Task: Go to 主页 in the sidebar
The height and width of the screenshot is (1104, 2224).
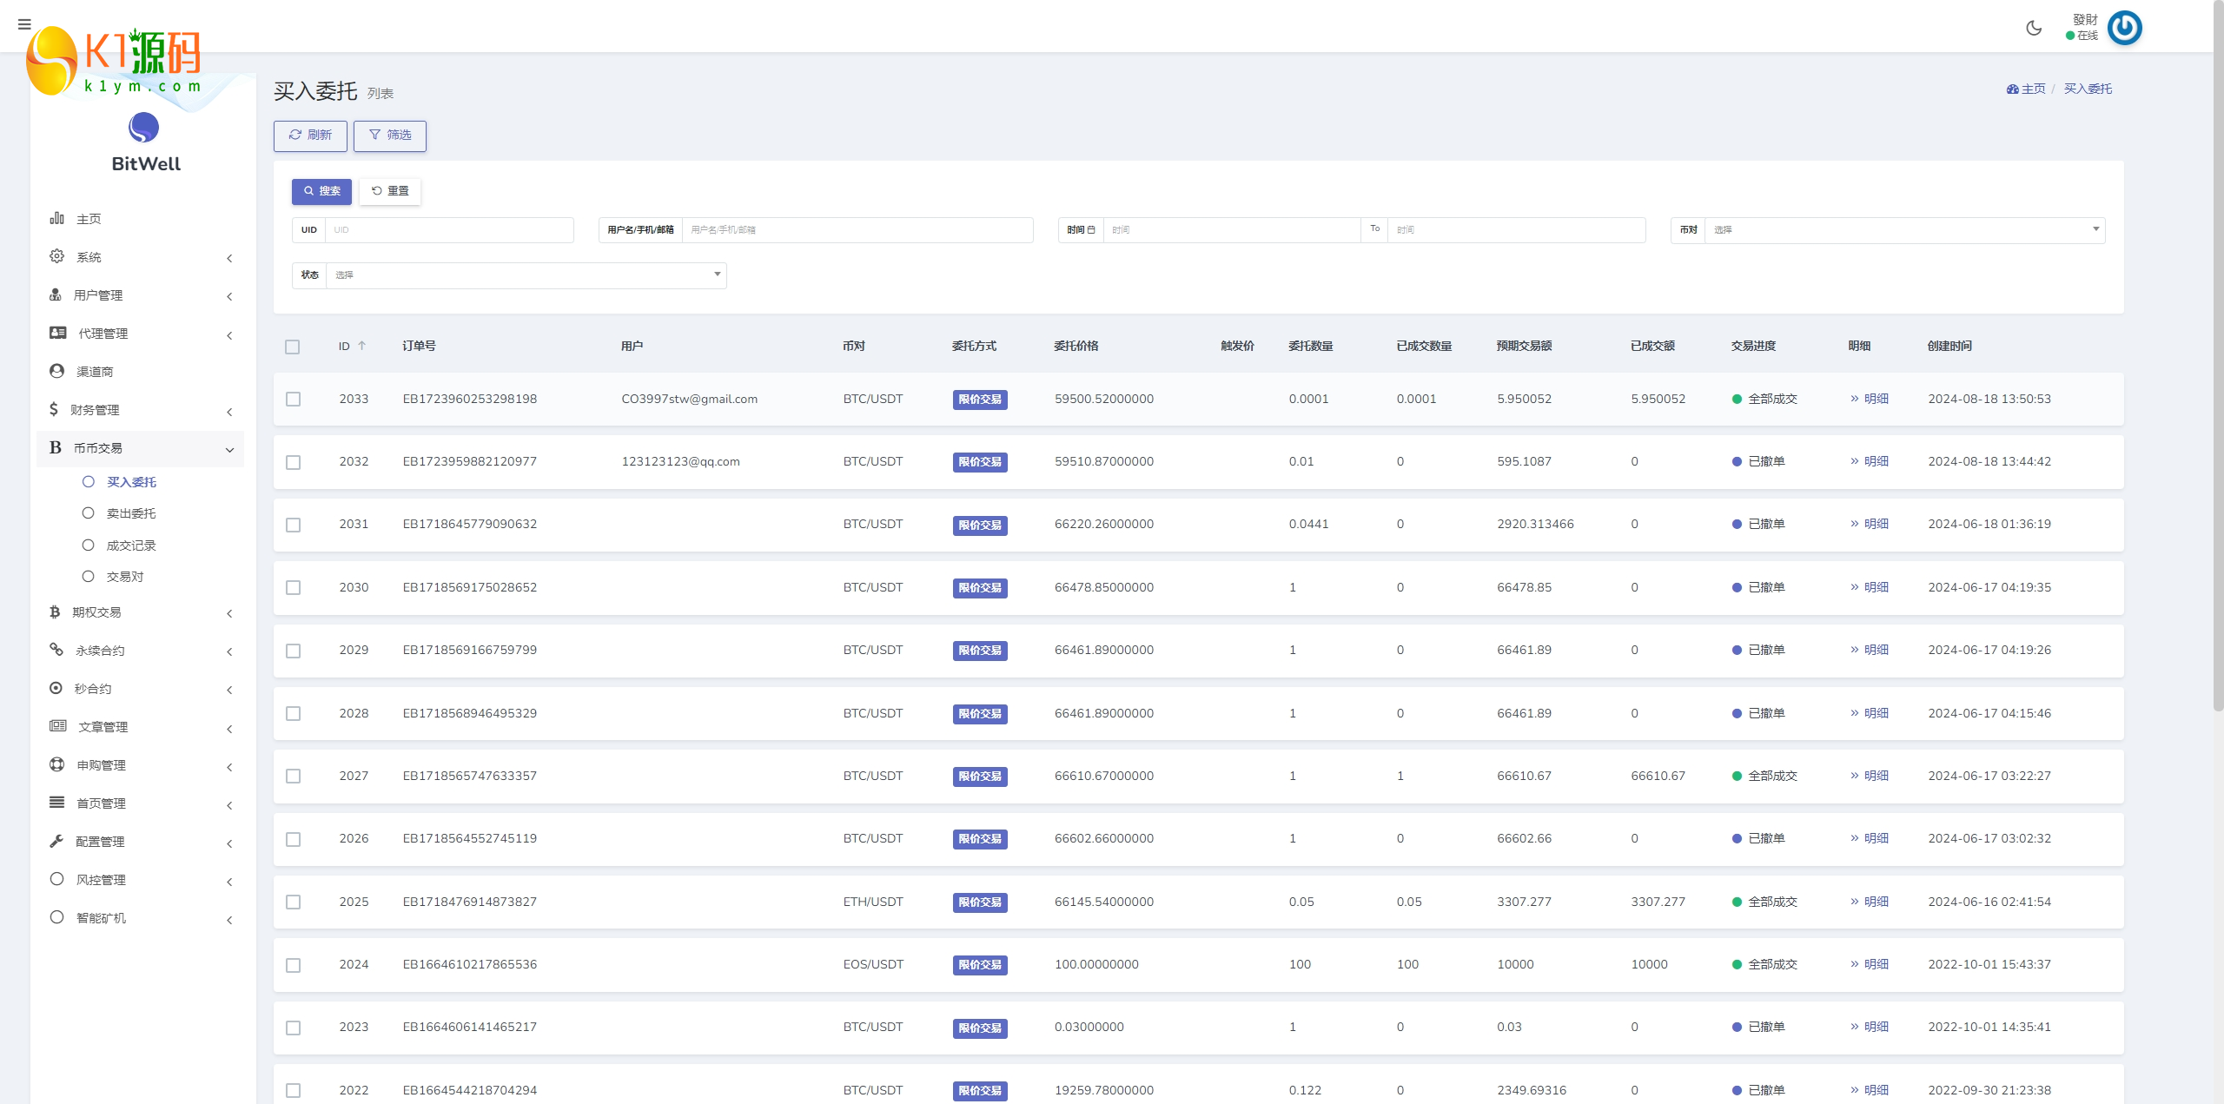Action: [89, 219]
